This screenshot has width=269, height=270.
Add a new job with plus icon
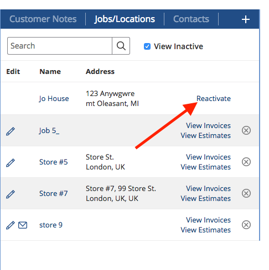[x=246, y=19]
